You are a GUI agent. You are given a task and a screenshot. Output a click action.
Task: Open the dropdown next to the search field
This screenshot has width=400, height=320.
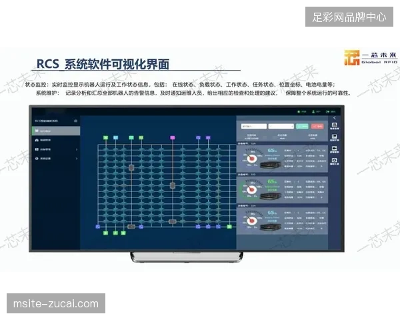281,126
